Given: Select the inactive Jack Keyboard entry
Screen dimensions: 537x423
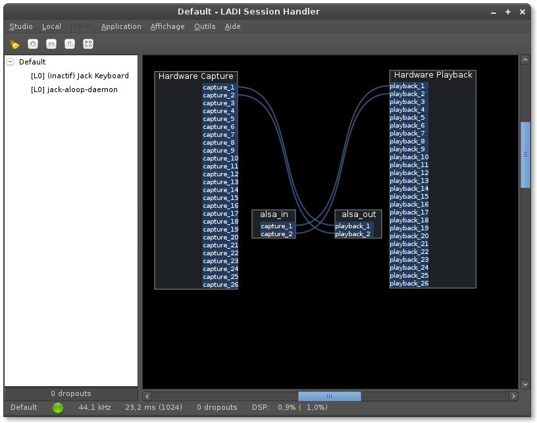Looking at the screenshot, I should coord(80,76).
